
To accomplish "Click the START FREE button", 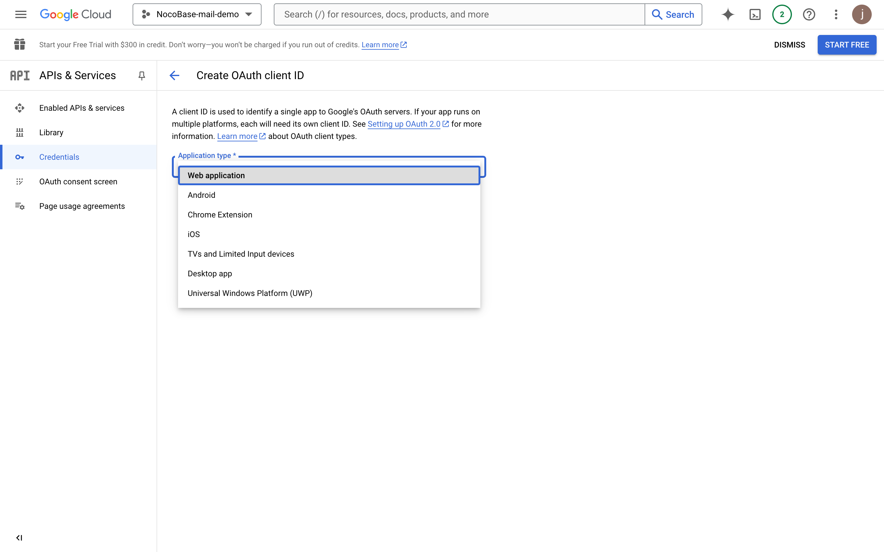I will (846, 45).
